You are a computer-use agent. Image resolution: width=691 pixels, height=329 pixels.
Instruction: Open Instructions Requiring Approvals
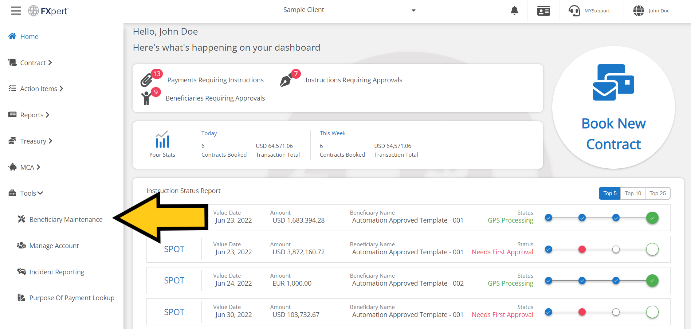pyautogui.click(x=354, y=80)
